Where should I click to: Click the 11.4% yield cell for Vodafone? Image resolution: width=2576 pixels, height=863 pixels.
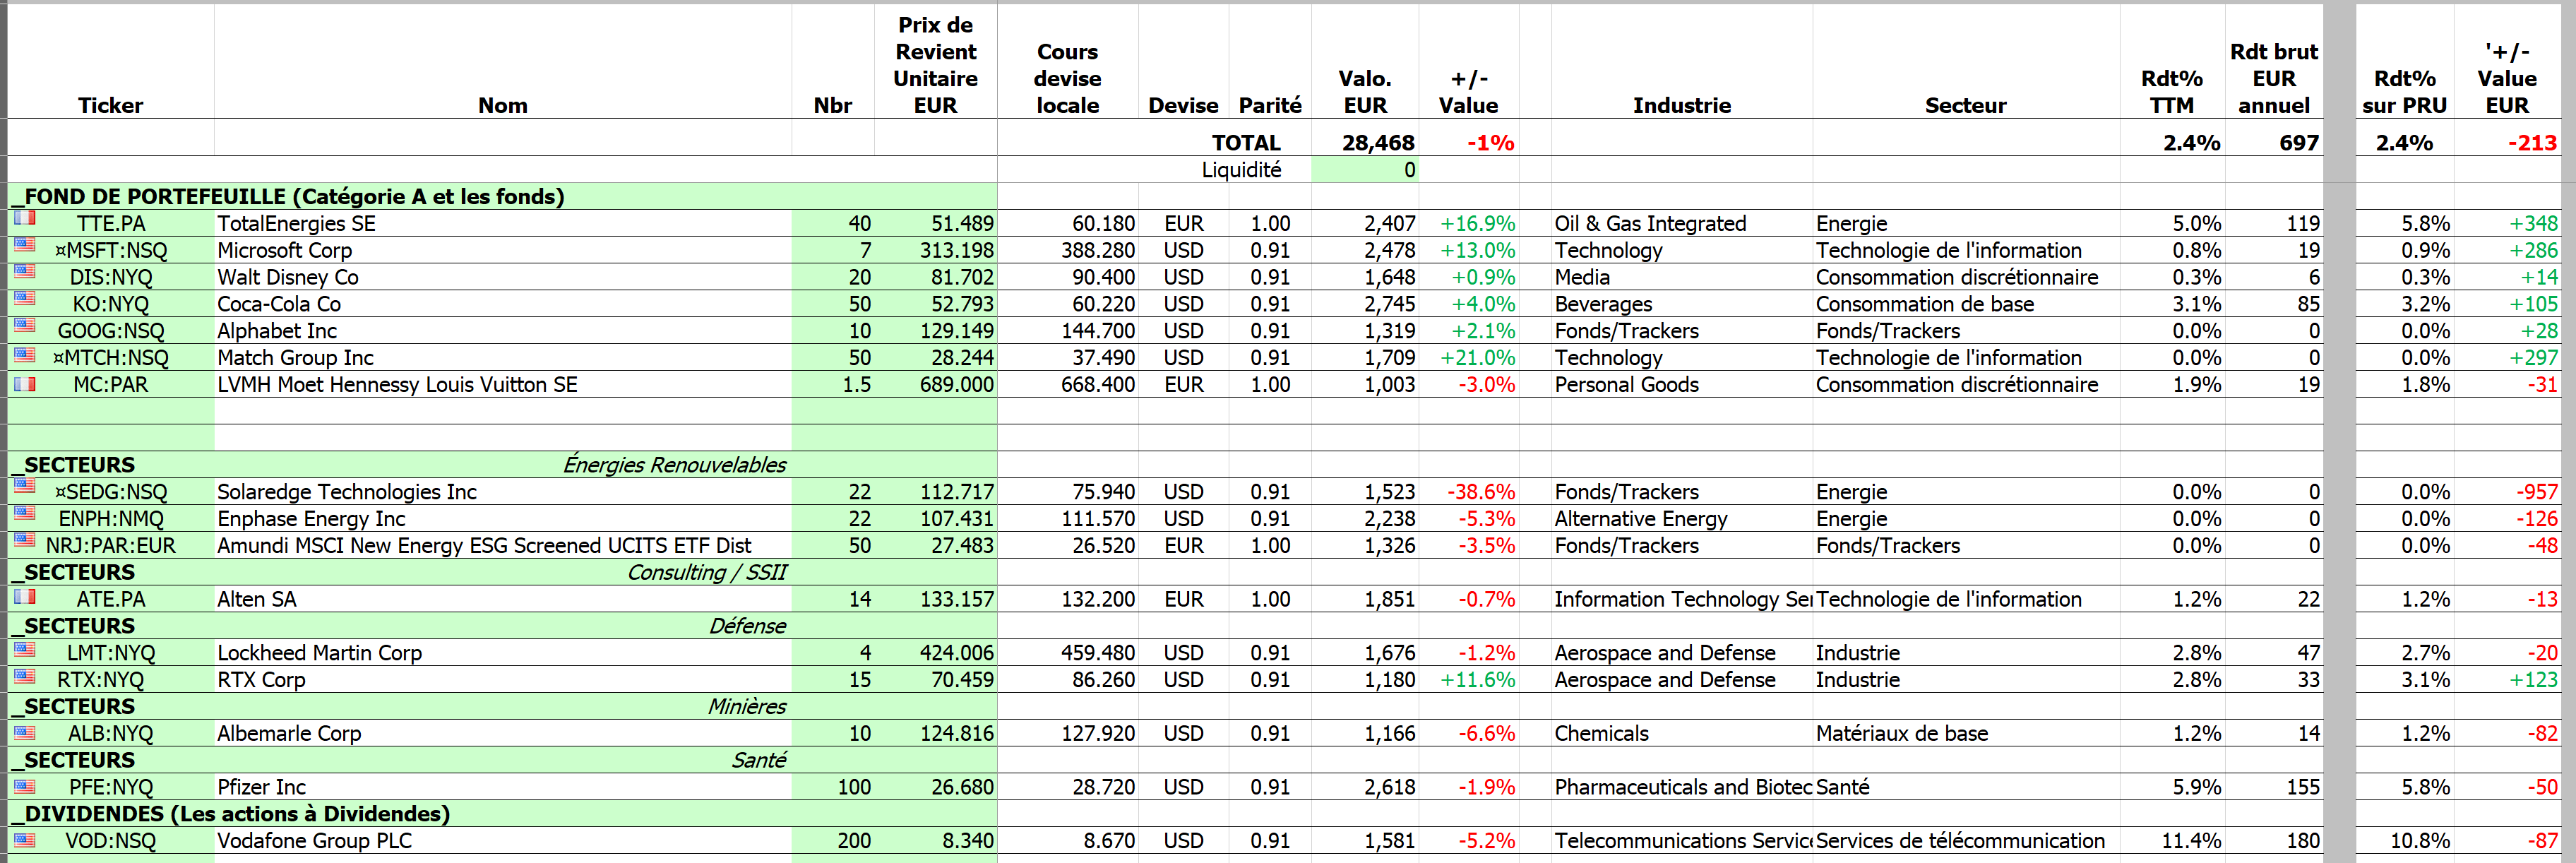tap(2171, 841)
